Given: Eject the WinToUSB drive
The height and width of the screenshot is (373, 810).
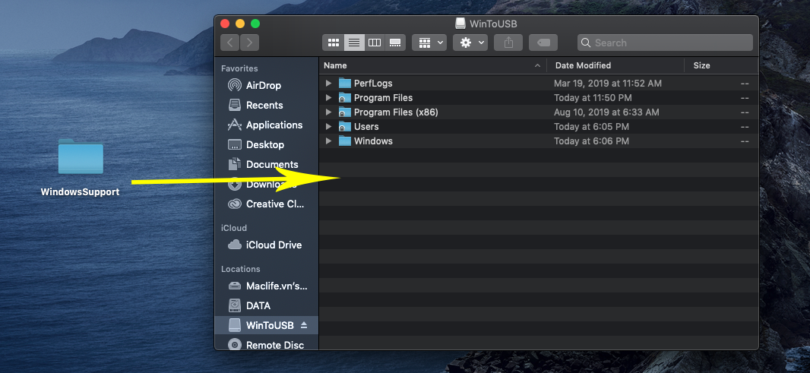Looking at the screenshot, I should 305,325.
